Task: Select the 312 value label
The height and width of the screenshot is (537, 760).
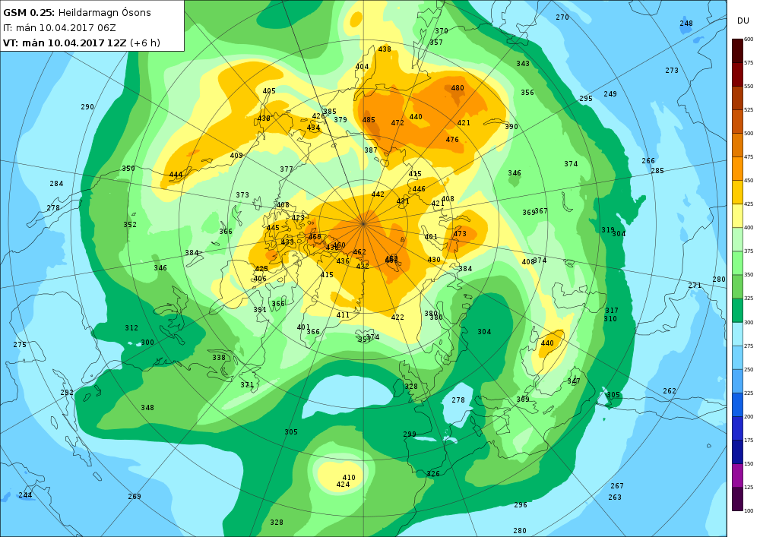Action: click(131, 328)
